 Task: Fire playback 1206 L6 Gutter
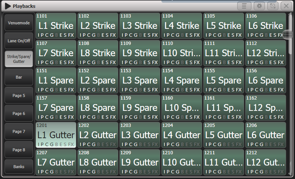(x=266, y=135)
